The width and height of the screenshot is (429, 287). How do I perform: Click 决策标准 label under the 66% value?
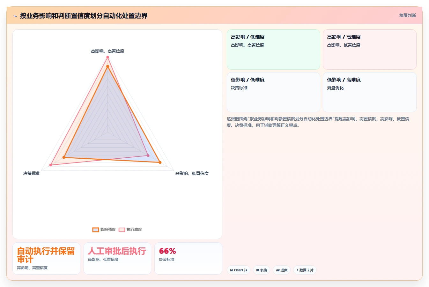(x=166, y=260)
